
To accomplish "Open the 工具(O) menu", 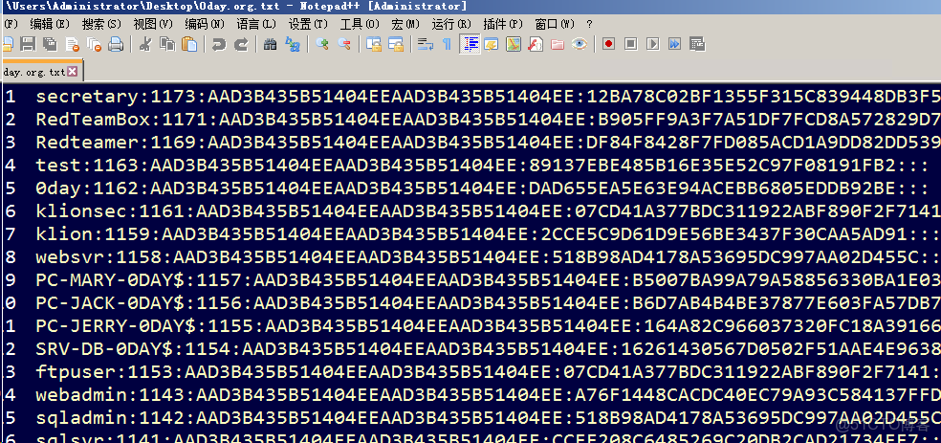I will (x=361, y=24).
